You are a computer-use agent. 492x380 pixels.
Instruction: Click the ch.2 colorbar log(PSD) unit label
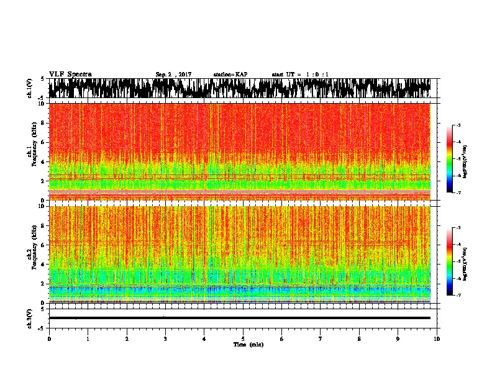[x=465, y=264]
